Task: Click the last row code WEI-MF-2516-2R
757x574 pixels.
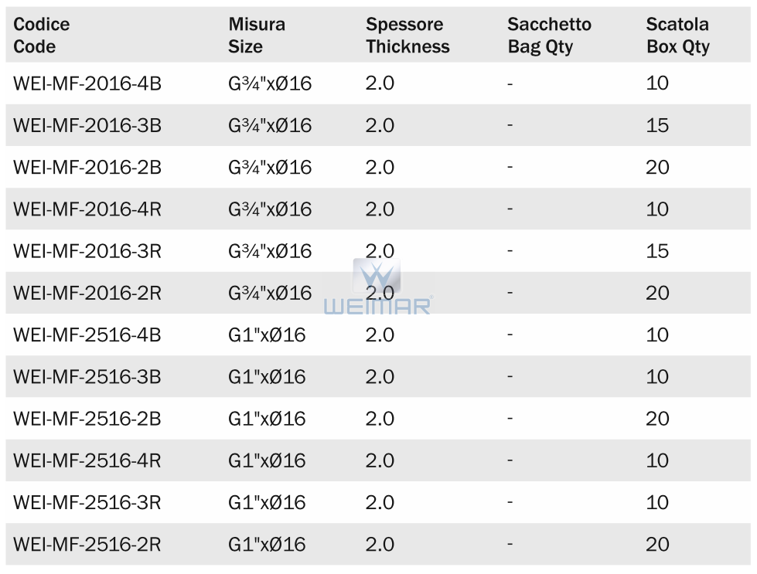Action: tap(87, 544)
